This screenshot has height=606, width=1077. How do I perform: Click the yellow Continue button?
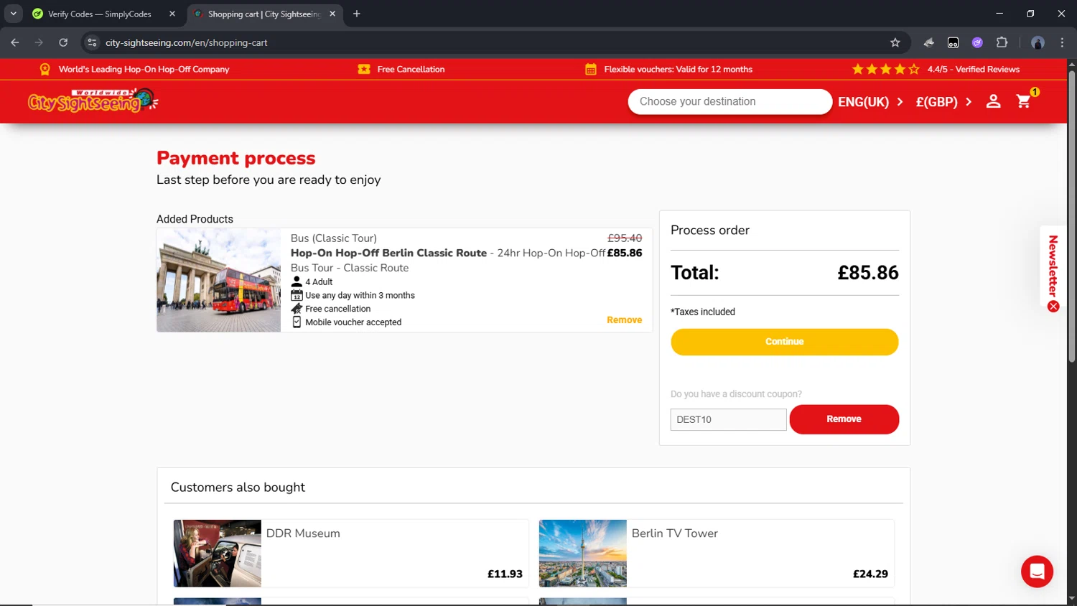784,342
